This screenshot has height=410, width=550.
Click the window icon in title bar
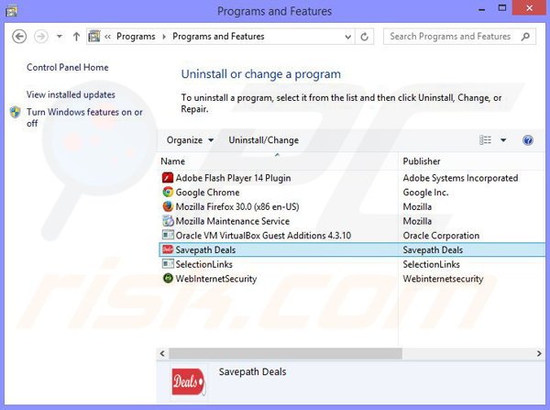pyautogui.click(x=11, y=11)
